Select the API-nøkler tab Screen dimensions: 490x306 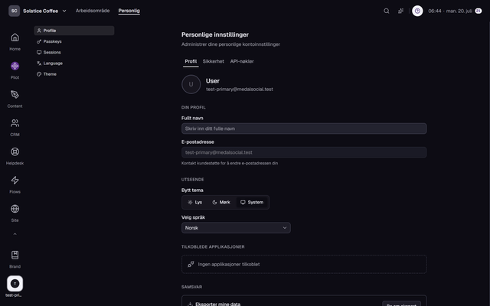point(242,61)
